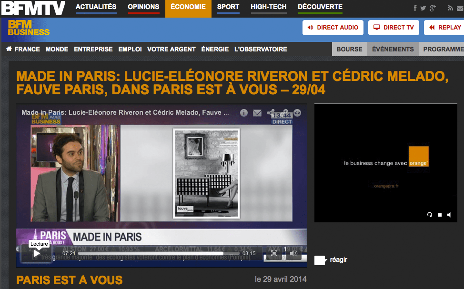Screen dimensions: 464x289
Task: Open the Twitter bird icon
Action: coord(423,8)
